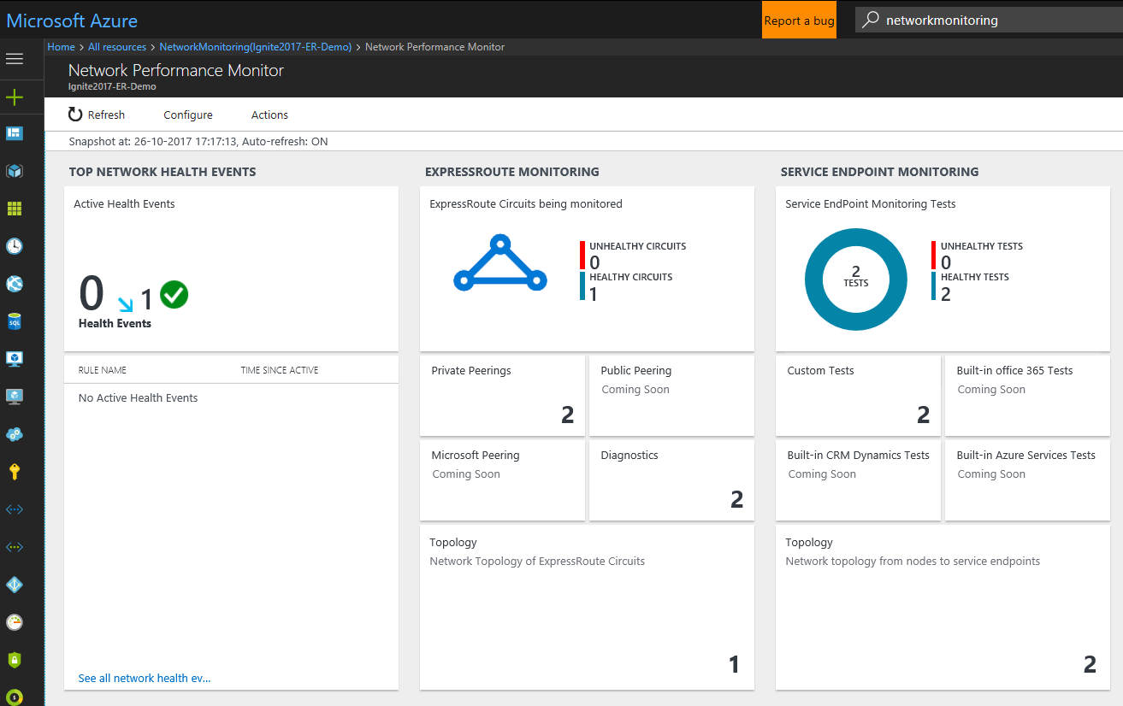This screenshot has width=1123, height=706.
Task: Click the Service EndPoint tests donut chart
Action: [855, 279]
